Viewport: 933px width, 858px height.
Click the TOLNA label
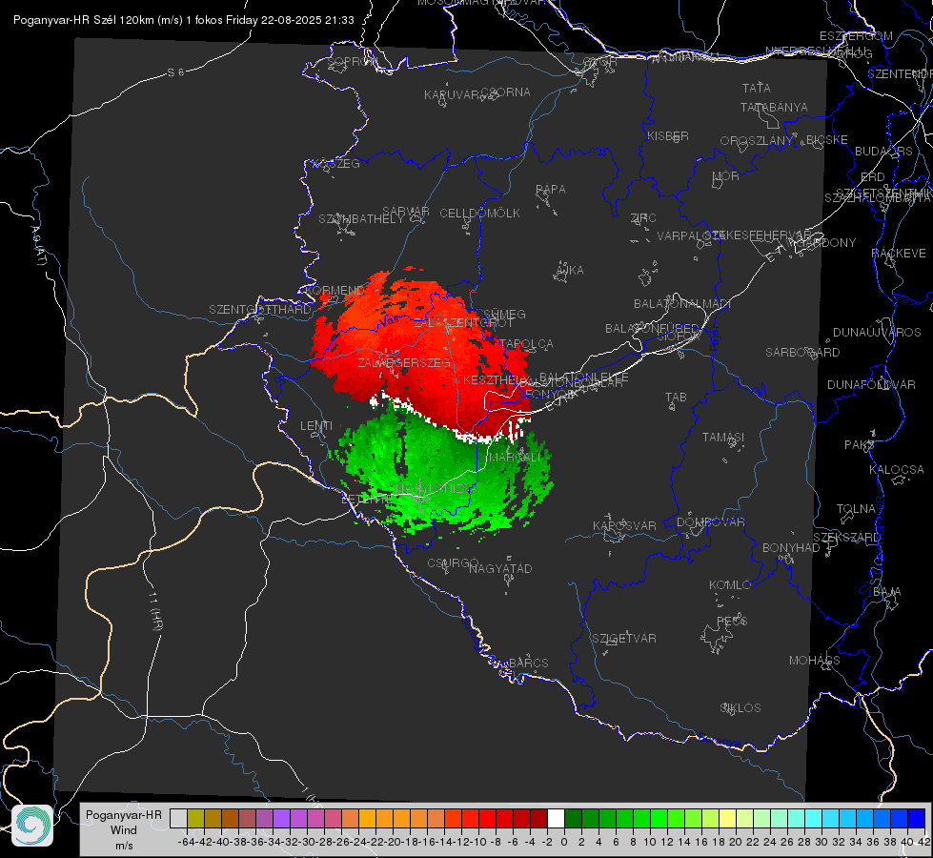[856, 509]
